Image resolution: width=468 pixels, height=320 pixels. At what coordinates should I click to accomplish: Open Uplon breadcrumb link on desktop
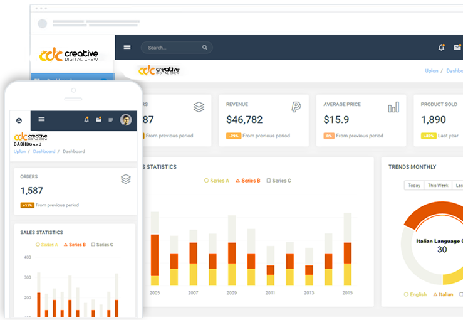(432, 71)
